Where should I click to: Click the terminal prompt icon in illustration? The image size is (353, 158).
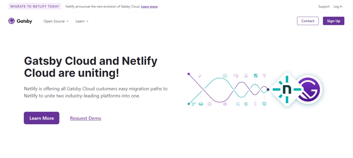pyautogui.click(x=225, y=75)
